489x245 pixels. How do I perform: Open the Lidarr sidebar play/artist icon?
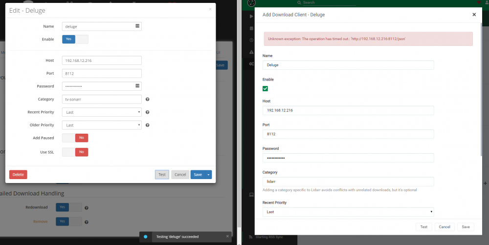(x=251, y=16)
